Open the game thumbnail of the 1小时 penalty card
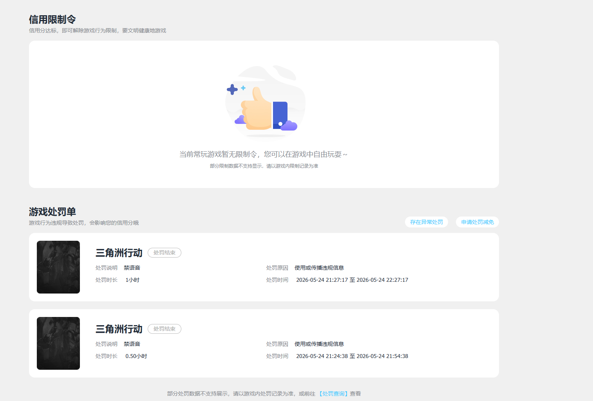Viewport: 593px width, 401px height. (x=58, y=267)
